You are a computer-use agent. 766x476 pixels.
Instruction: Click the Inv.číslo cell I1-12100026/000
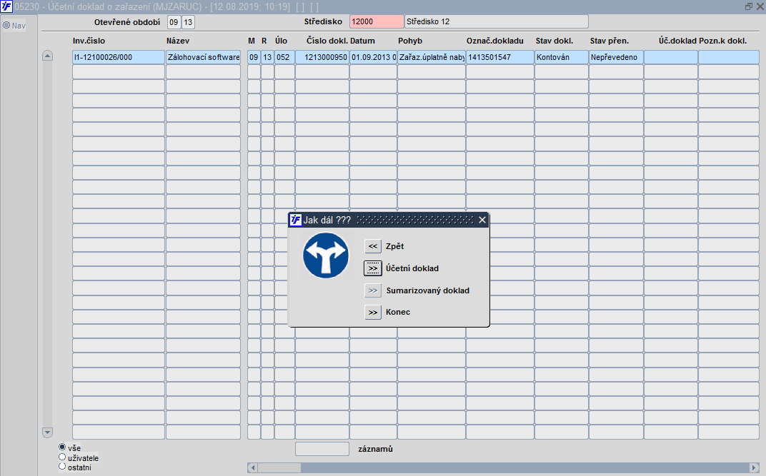click(119, 57)
